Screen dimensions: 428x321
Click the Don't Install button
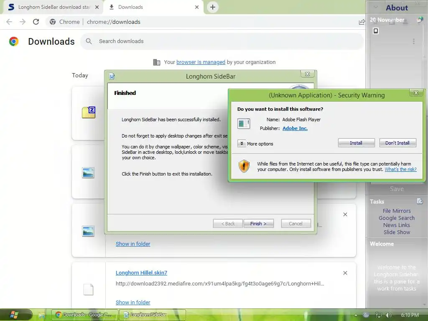click(x=397, y=143)
